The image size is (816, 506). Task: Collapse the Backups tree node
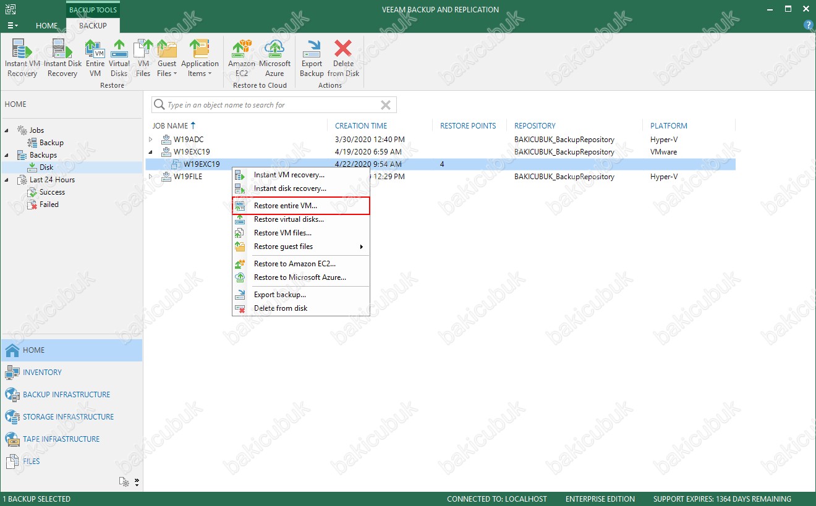pyautogui.click(x=7, y=155)
